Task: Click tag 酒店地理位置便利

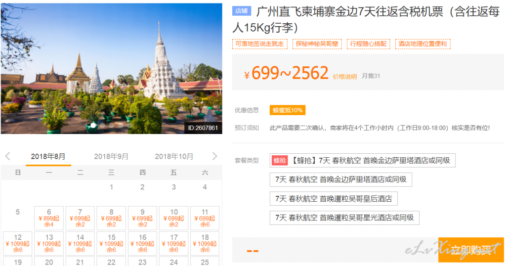Action: click(x=422, y=44)
